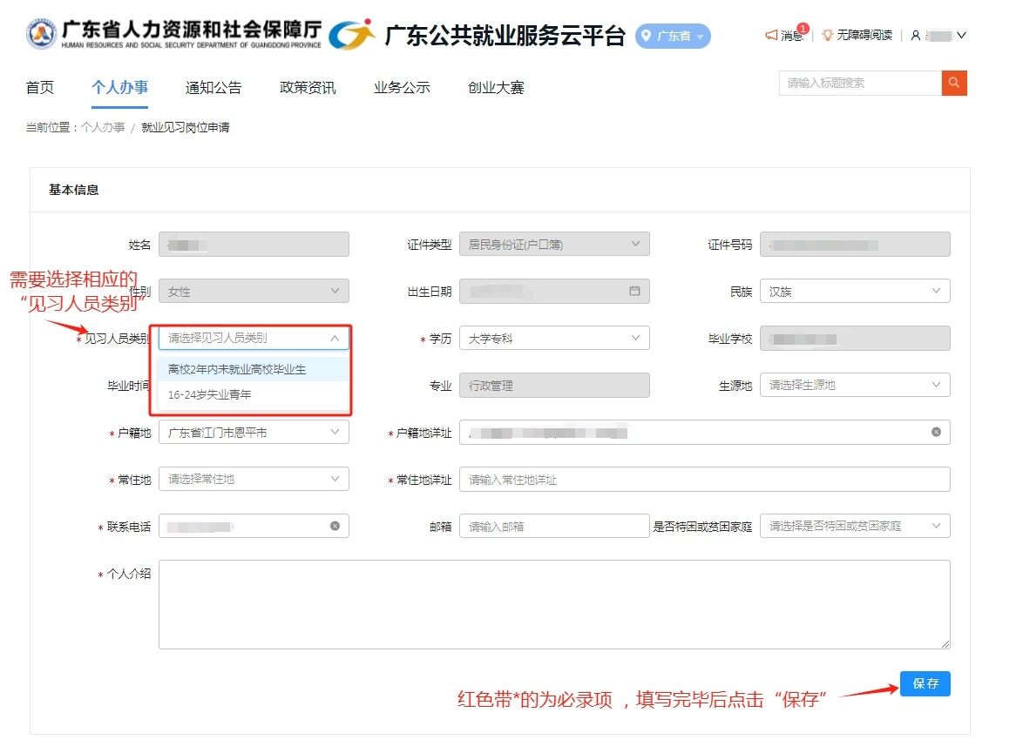Switch to the 政策资讯 tab
The image size is (1023, 753).
[x=308, y=87]
